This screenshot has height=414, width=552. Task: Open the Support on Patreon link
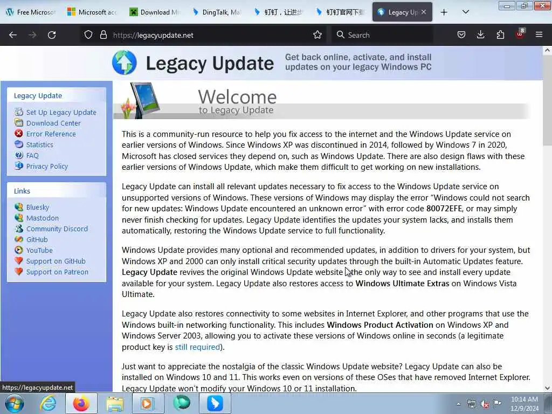[57, 272]
